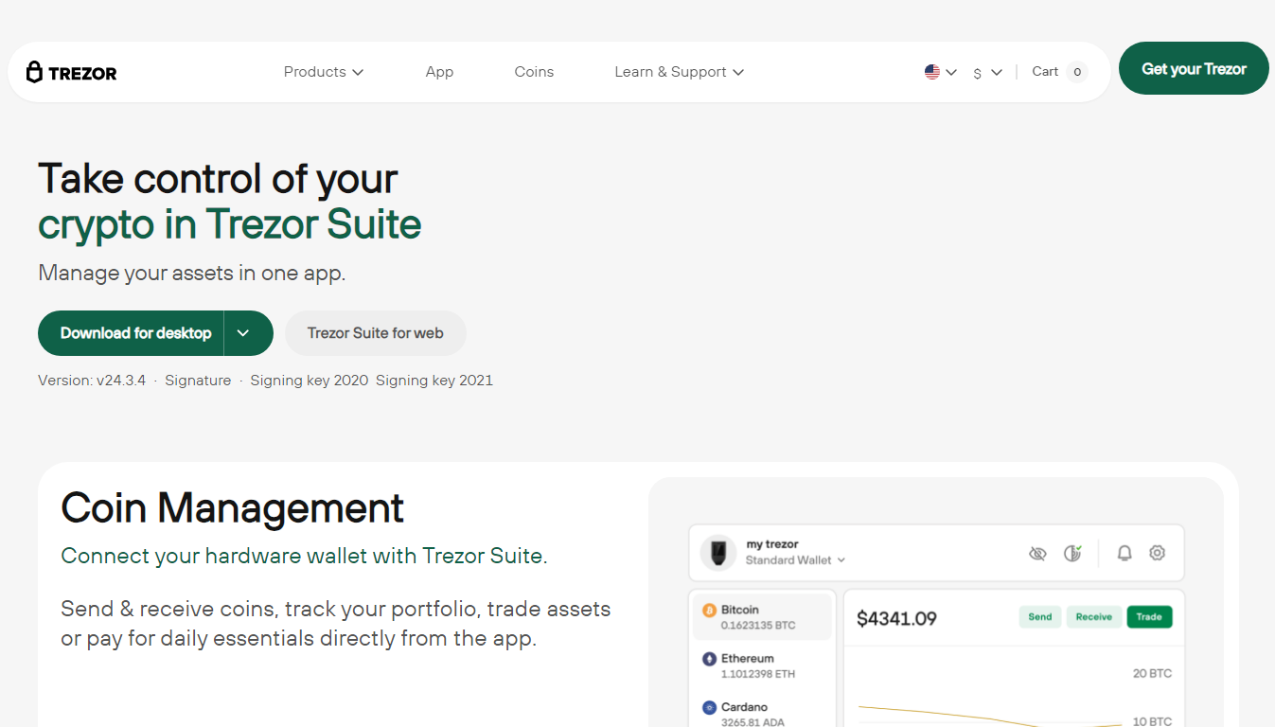The width and height of the screenshot is (1275, 727).
Task: Open settings gear icon in wallet preview
Action: [x=1157, y=553]
